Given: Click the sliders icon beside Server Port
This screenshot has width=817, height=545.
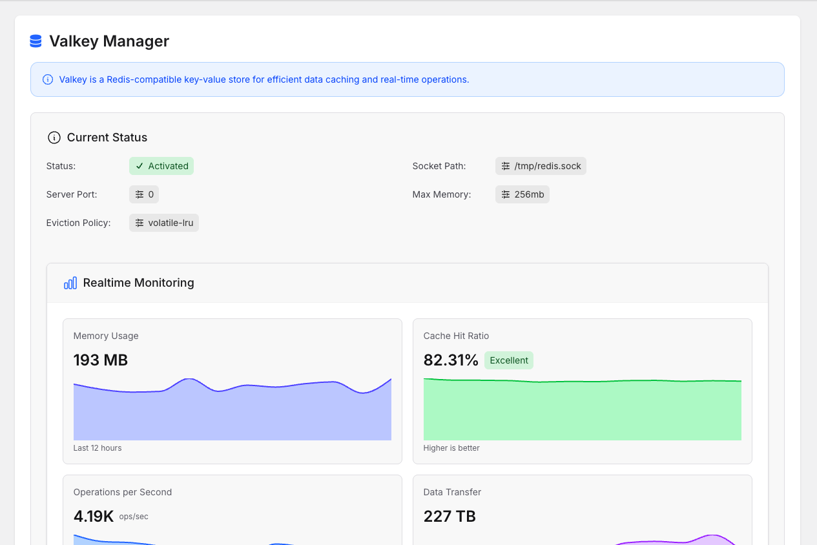Looking at the screenshot, I should 140,194.
